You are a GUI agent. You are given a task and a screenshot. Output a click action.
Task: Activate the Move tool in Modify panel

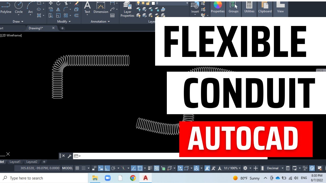click(51, 3)
